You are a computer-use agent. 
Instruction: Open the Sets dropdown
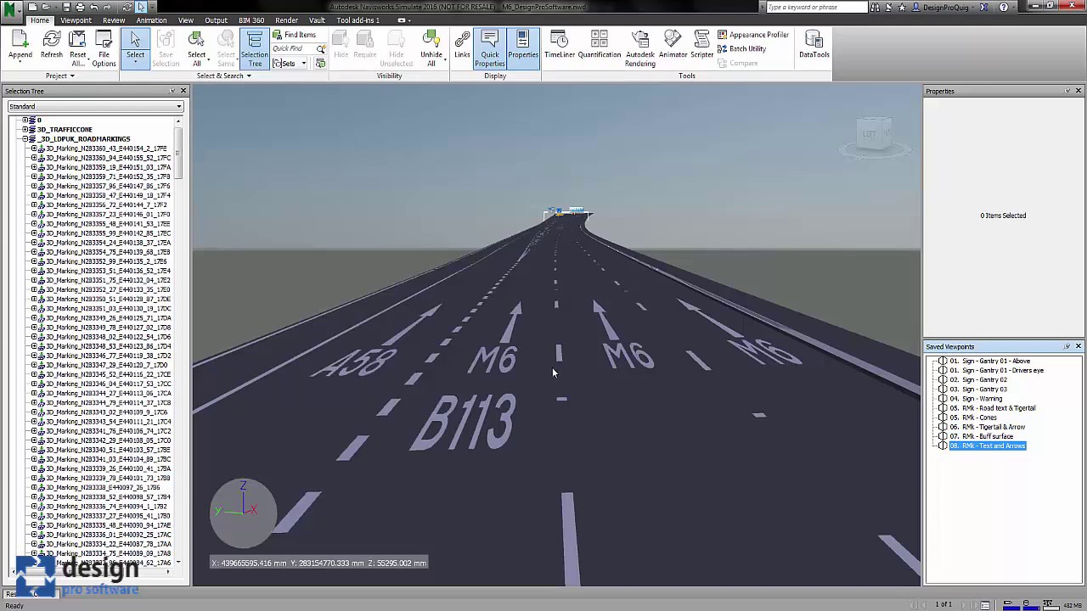click(290, 64)
